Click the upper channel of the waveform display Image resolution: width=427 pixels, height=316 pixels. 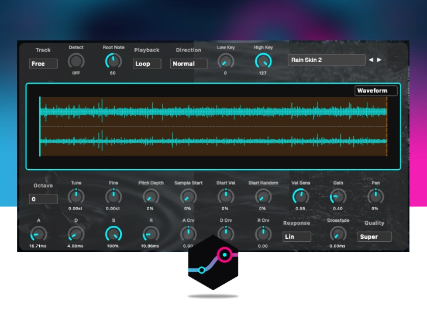213,111
